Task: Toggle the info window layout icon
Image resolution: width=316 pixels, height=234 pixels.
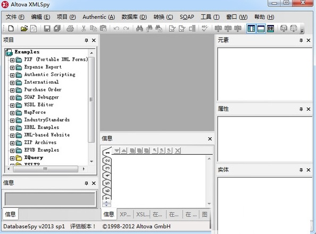Action: pyautogui.click(x=261, y=28)
